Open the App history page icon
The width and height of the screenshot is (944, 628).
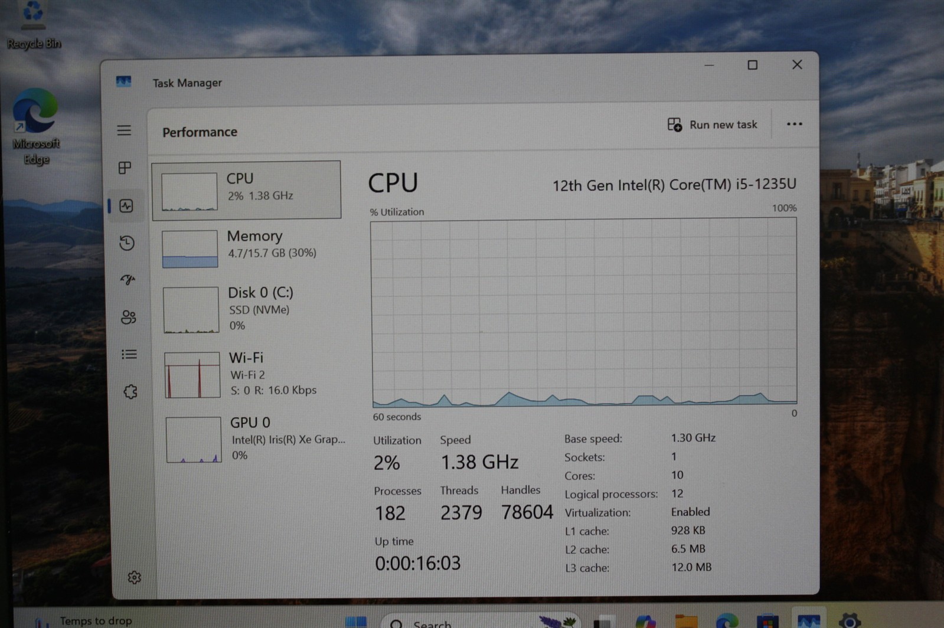[127, 243]
